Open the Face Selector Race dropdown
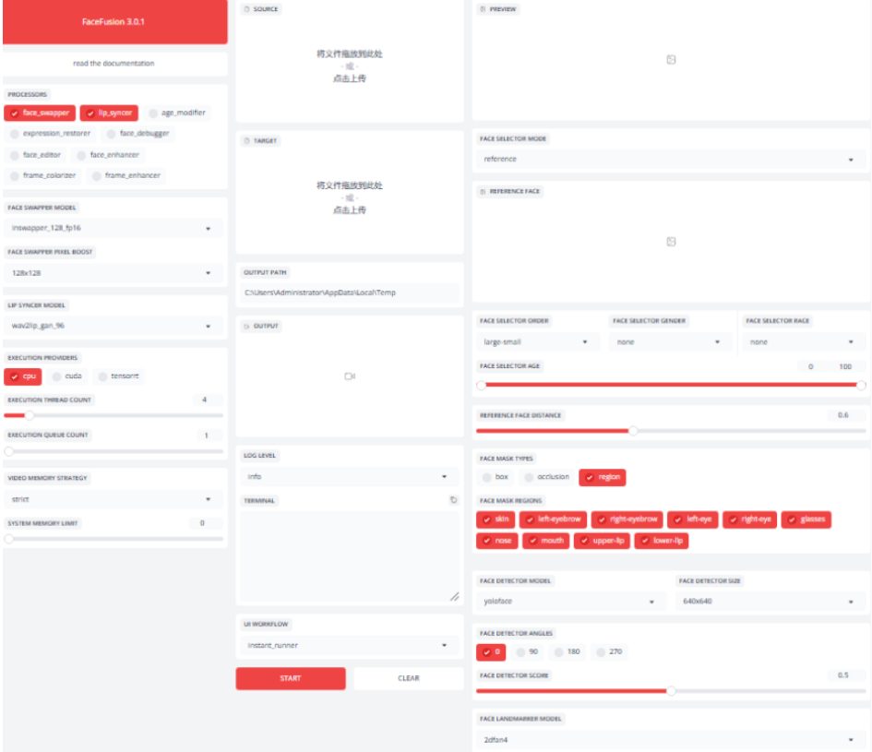Image resolution: width=872 pixels, height=752 pixels. (x=804, y=342)
